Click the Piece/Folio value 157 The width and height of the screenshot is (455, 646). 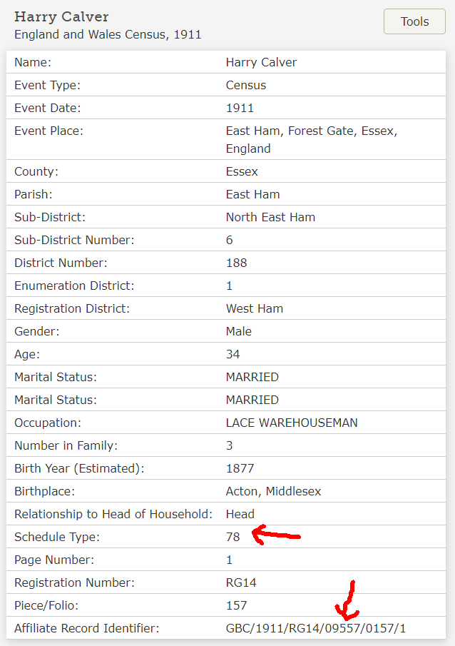pyautogui.click(x=236, y=605)
